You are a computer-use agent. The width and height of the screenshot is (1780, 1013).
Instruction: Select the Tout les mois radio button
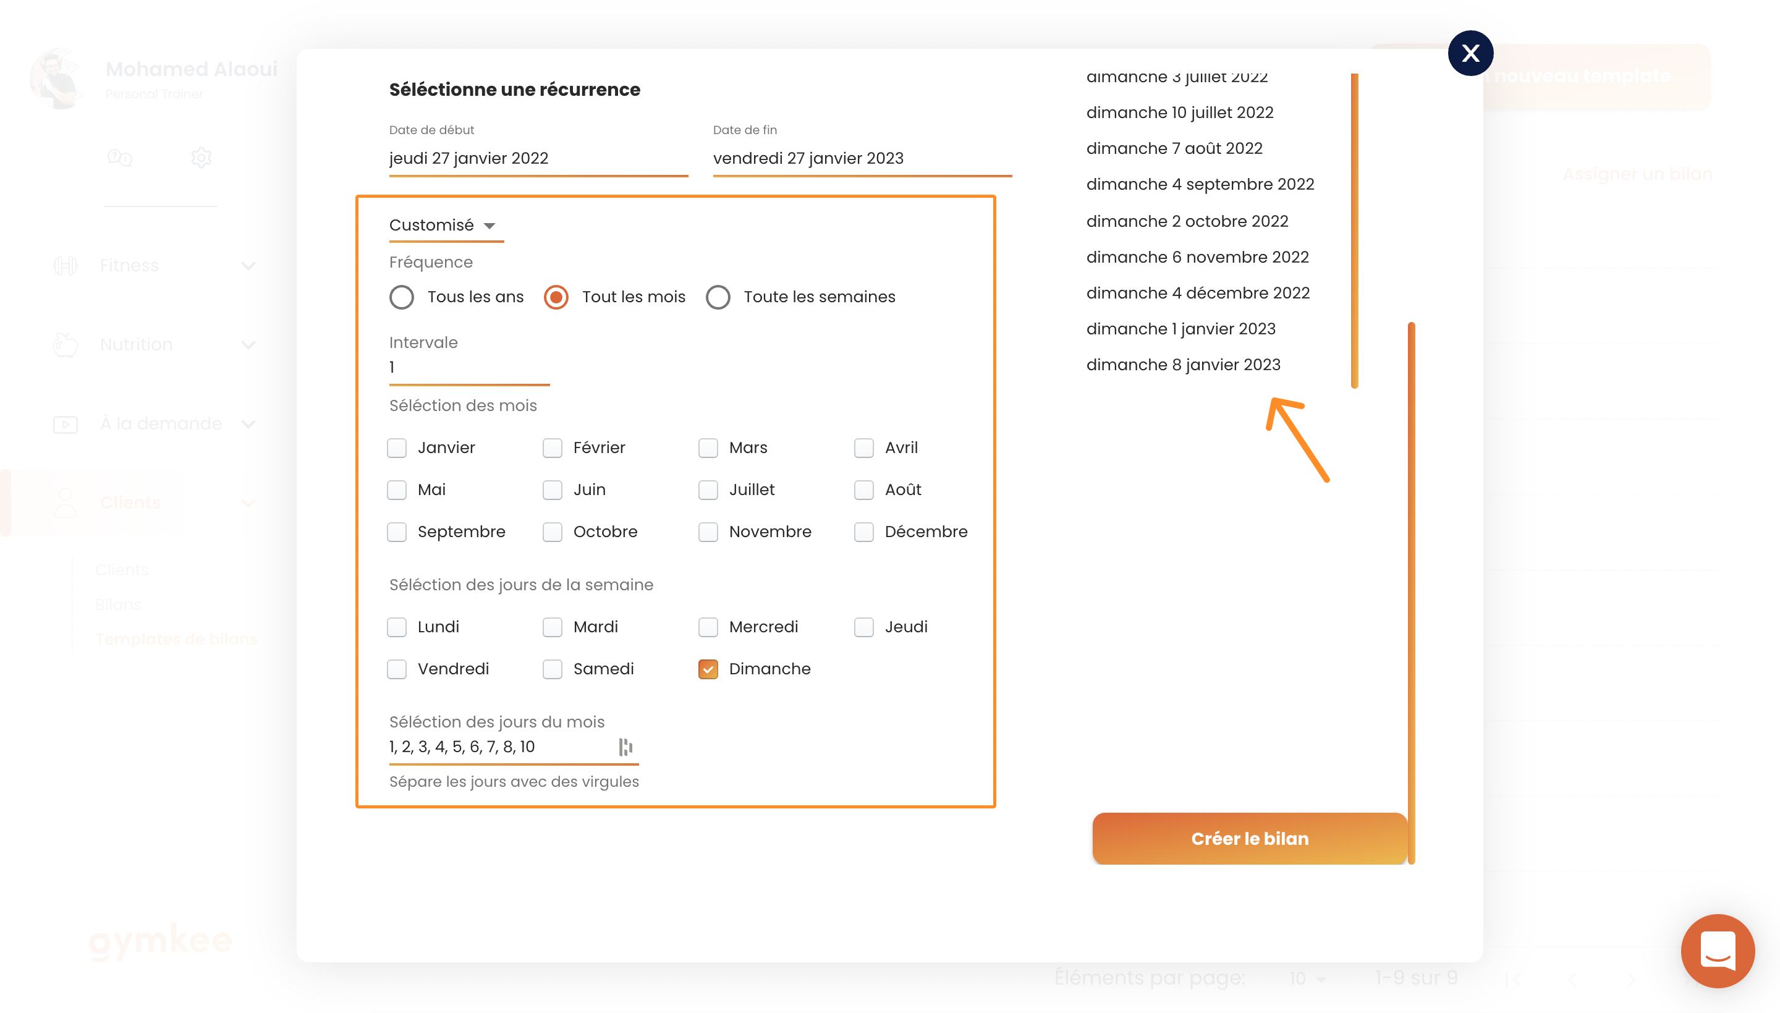[x=556, y=297]
